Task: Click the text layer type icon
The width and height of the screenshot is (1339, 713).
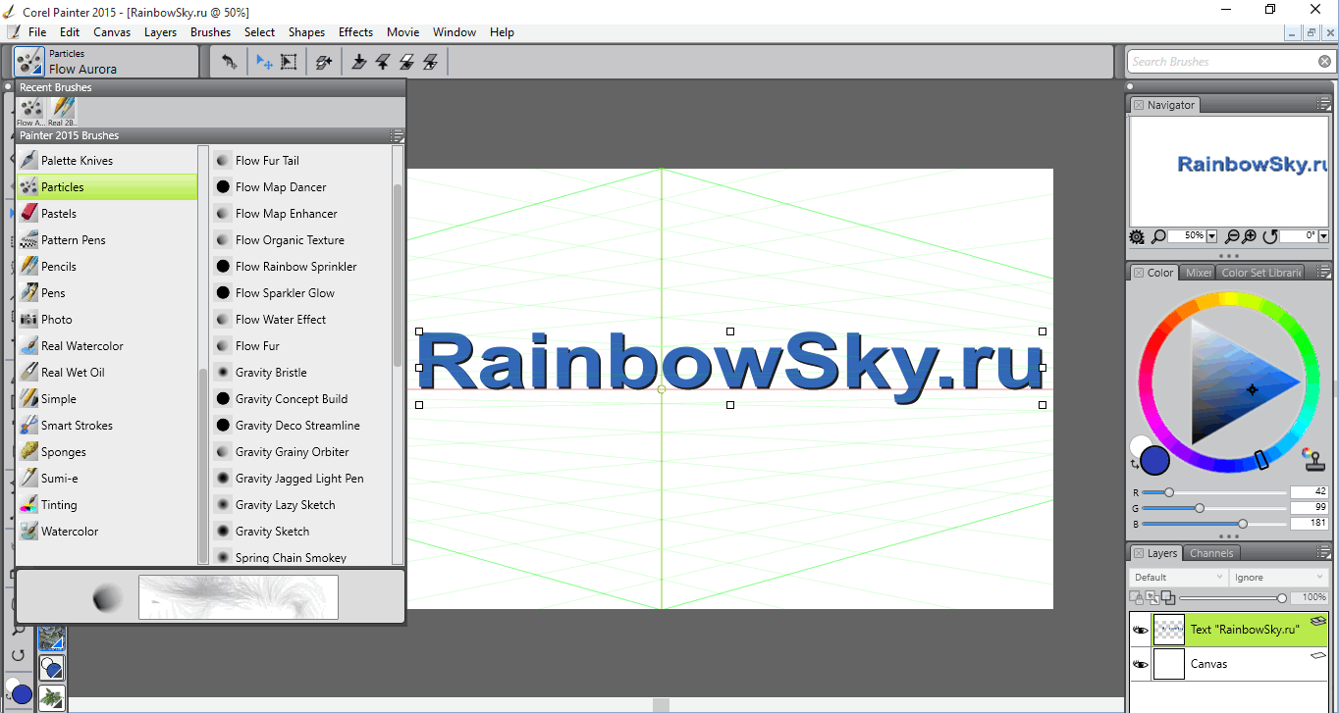Action: click(1318, 620)
